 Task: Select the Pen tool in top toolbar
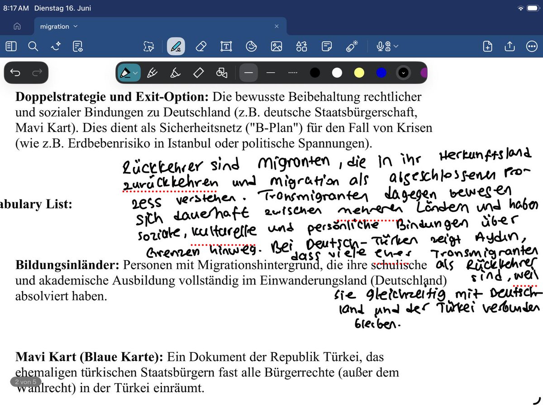click(x=176, y=46)
